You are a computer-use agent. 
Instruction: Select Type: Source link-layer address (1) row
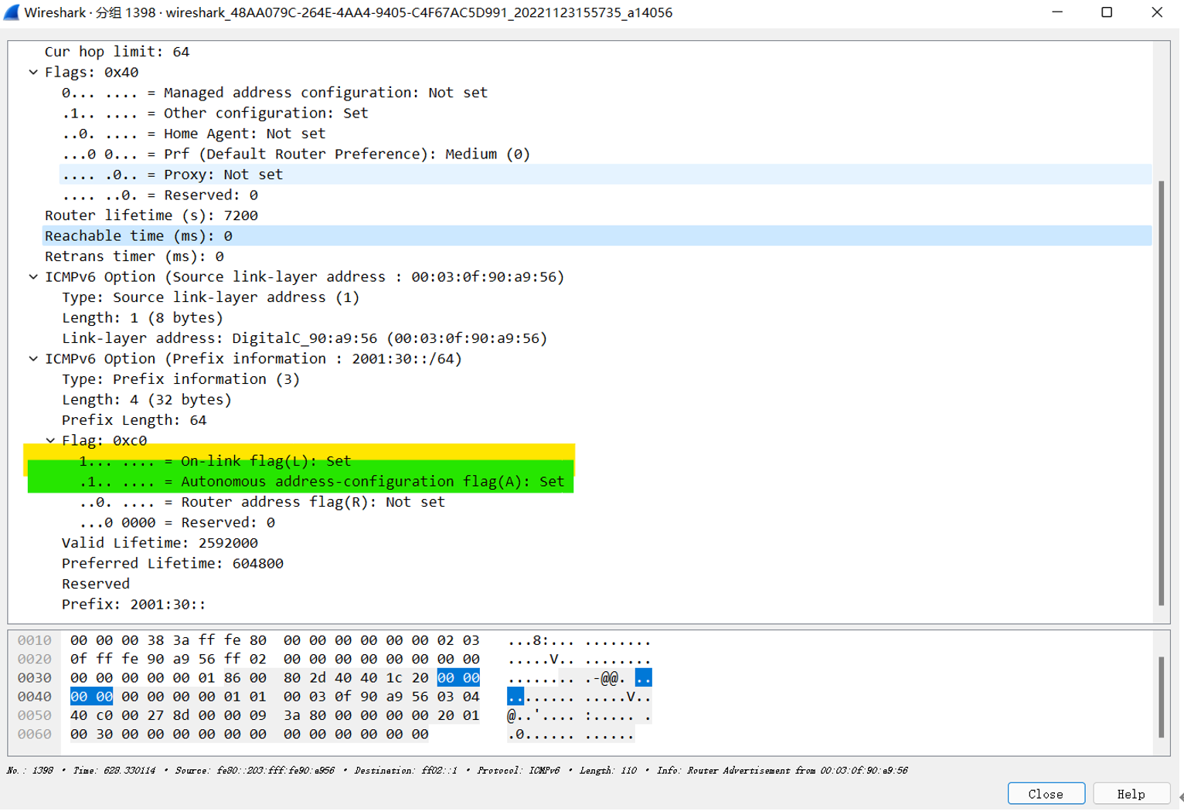point(606,297)
